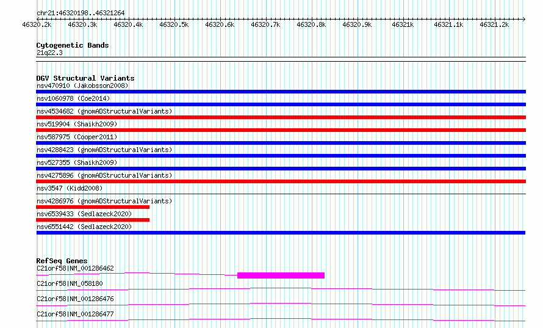Click the 46320.5k ruler label

tap(174, 24)
